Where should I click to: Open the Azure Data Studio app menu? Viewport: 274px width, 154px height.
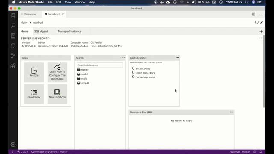[x=31, y=2]
